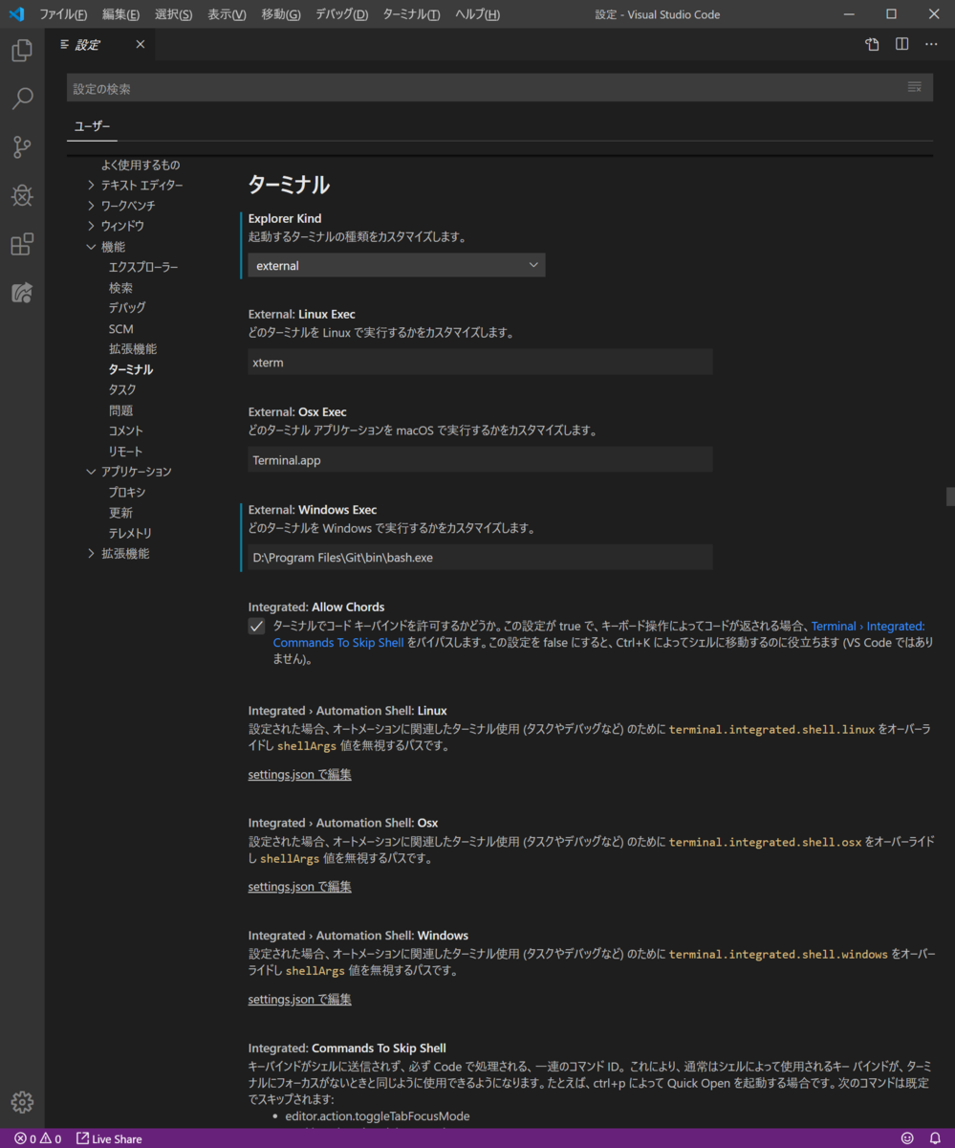Expand テキスト エディター tree section

pos(92,186)
